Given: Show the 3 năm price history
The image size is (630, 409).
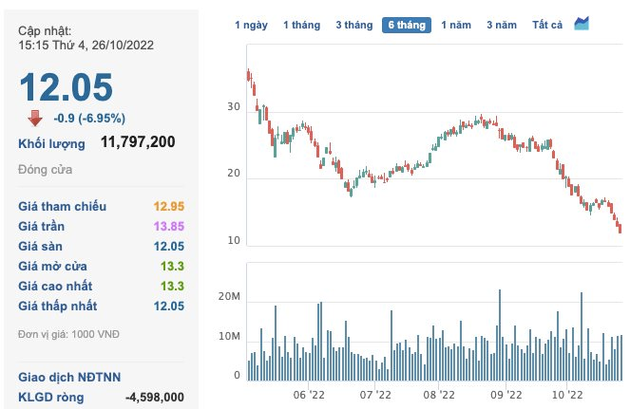Looking at the screenshot, I should (502, 26).
